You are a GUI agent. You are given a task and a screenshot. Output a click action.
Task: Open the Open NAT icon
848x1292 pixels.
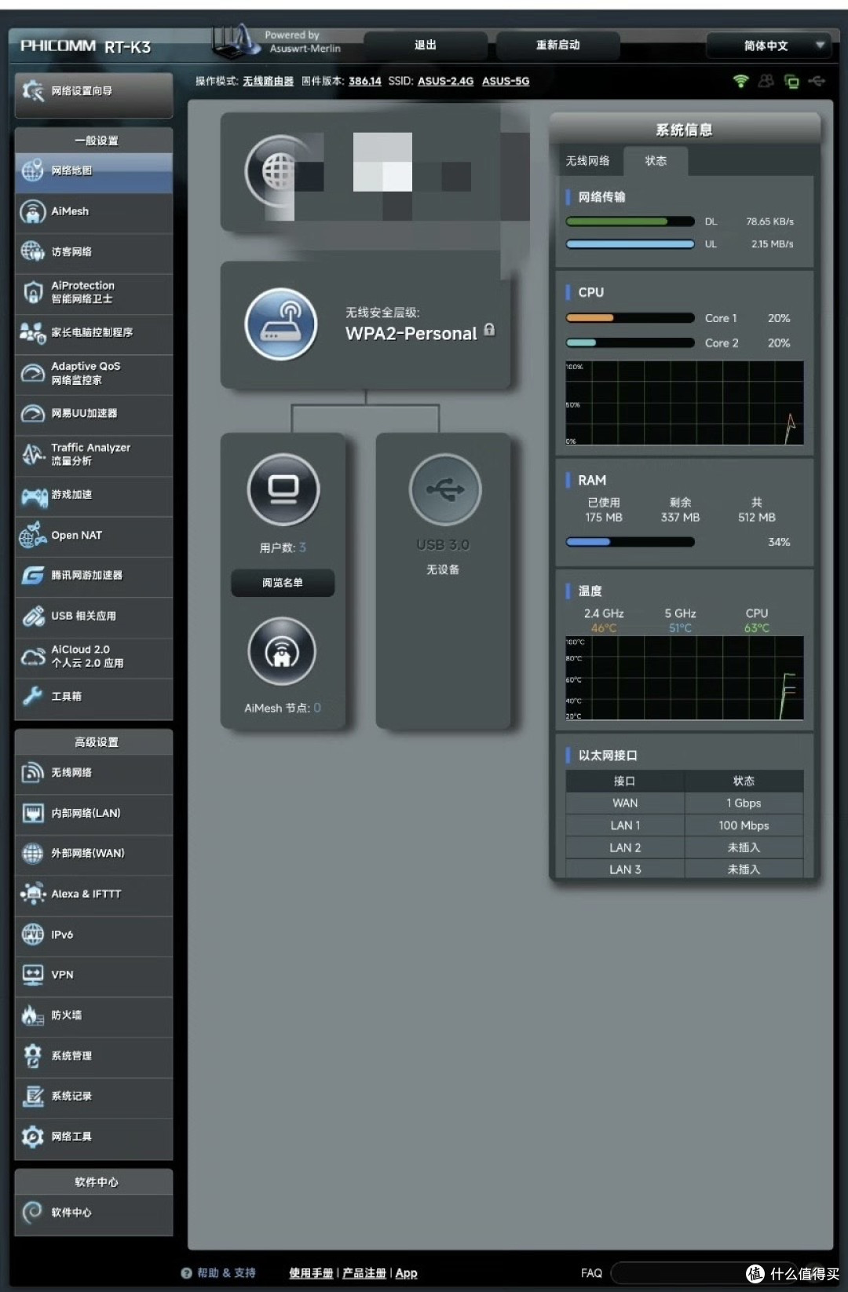32,535
